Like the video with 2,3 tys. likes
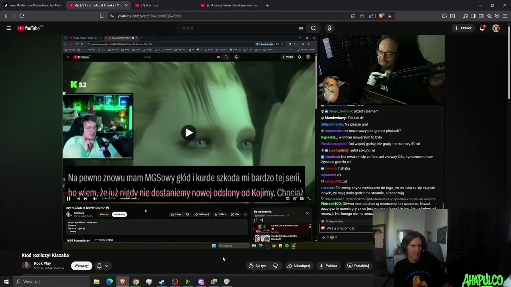 coord(257,265)
